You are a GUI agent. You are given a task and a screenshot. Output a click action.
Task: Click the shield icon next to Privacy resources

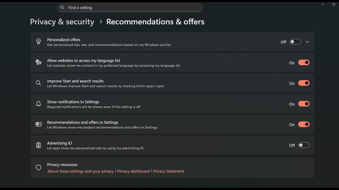(38, 167)
